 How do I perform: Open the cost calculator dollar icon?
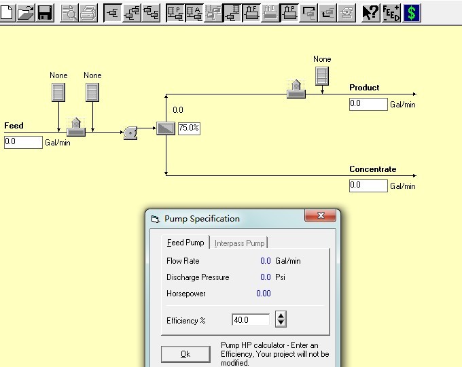pyautogui.click(x=411, y=13)
